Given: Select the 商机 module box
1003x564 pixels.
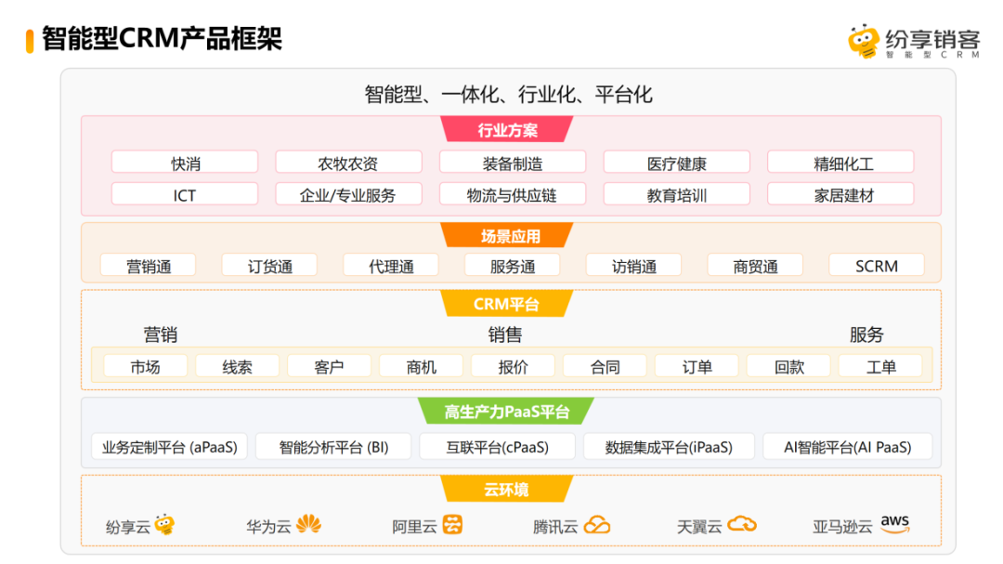Looking at the screenshot, I should coord(421,366).
